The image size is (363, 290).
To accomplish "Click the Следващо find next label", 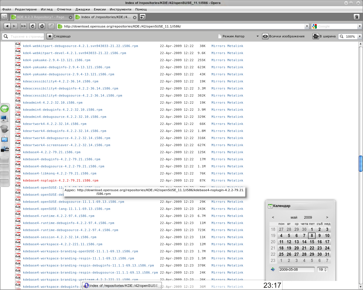I will [x=62, y=36].
